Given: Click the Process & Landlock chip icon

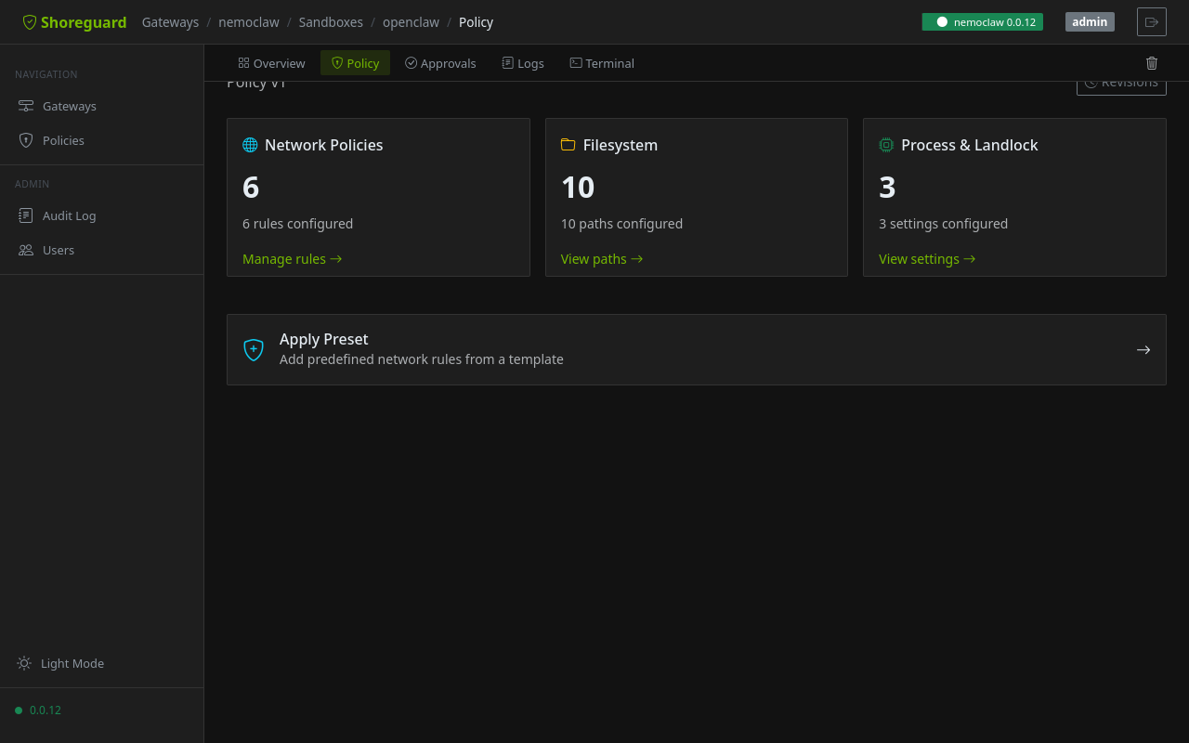Looking at the screenshot, I should tap(886, 145).
